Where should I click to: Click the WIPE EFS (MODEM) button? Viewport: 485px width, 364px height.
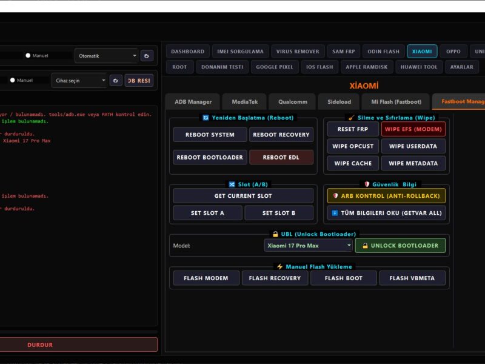[x=413, y=129]
